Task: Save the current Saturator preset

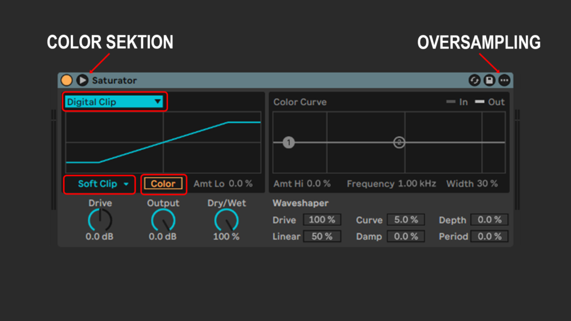Action: point(490,80)
